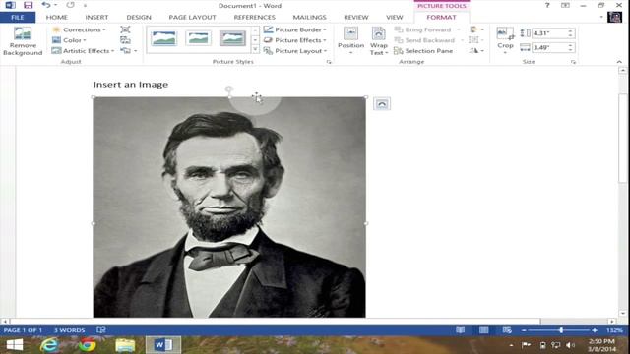Viewport: 630px width, 354px height.
Task: Open Artistic Effects dropdown
Action: (83, 51)
